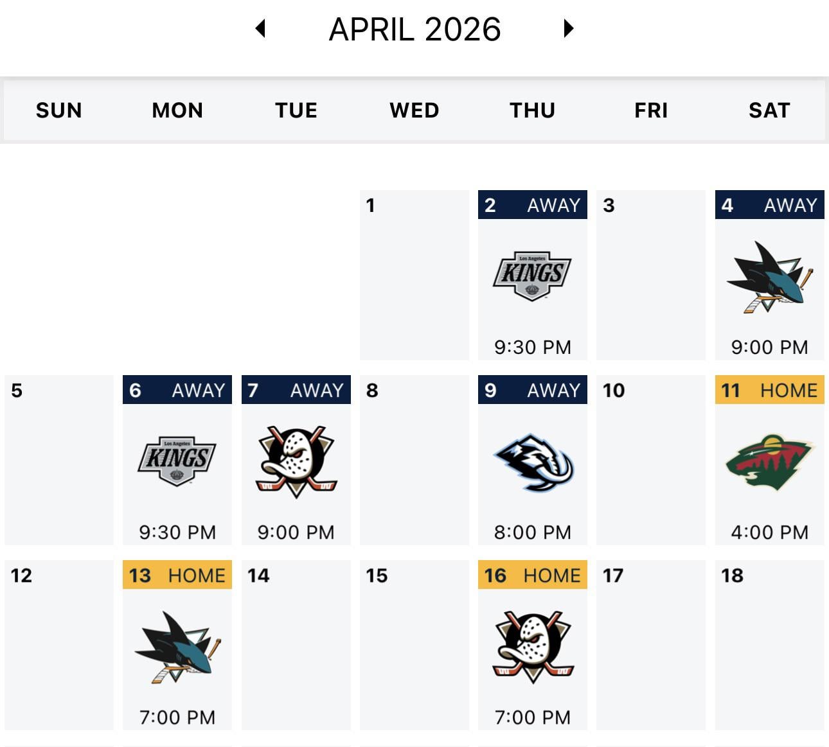Screen dimensions: 829x747
Task: Click the April 2 AWAY header
Action: 533,205
